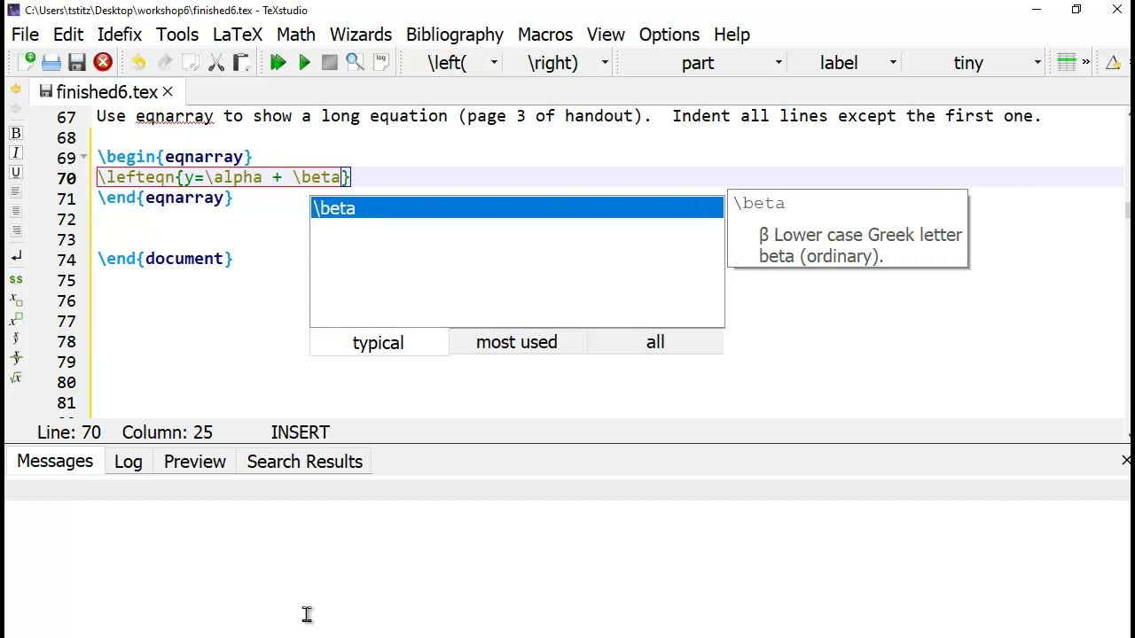Select the "most used" completion tab
Image resolution: width=1135 pixels, height=638 pixels.
pyautogui.click(x=517, y=342)
